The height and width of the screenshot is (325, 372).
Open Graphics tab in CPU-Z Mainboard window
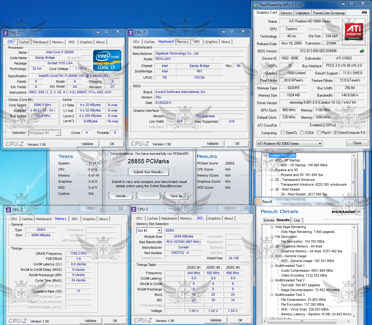pos(211,42)
